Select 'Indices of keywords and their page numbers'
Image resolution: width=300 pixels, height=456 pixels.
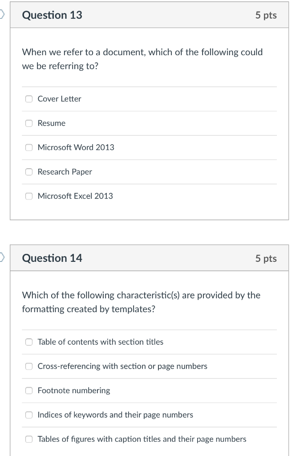tap(28, 415)
